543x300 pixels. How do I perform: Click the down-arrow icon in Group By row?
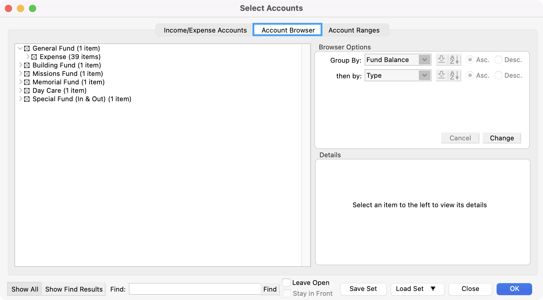click(x=441, y=60)
